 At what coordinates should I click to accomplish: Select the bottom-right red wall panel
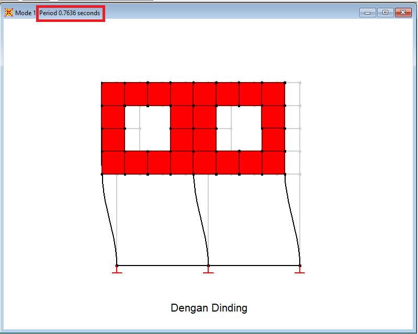click(x=273, y=163)
